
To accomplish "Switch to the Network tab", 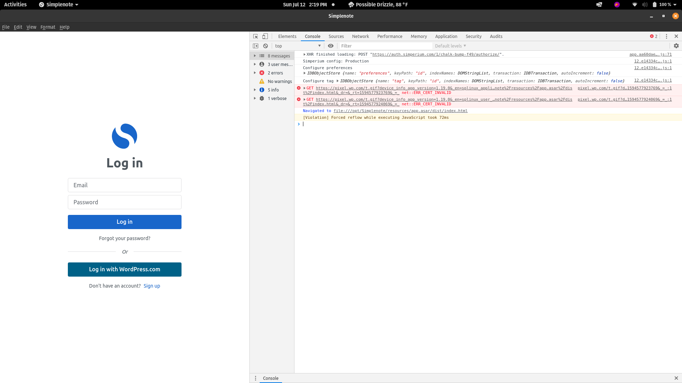I will [x=361, y=36].
